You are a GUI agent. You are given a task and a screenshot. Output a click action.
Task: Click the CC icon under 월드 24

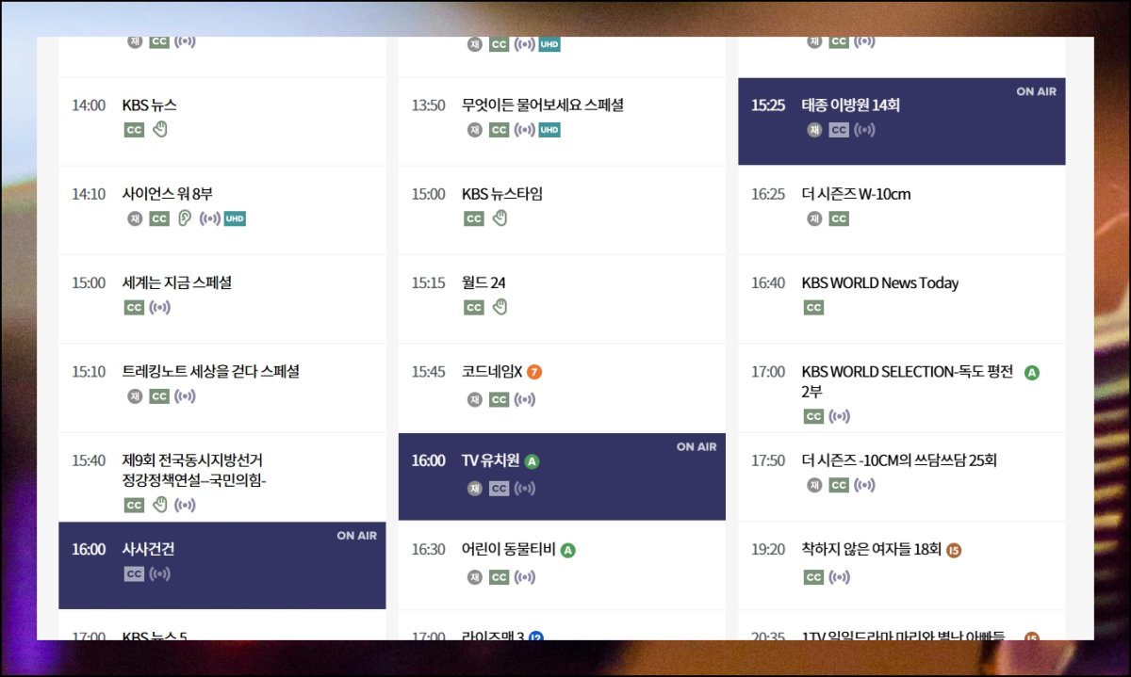point(474,307)
